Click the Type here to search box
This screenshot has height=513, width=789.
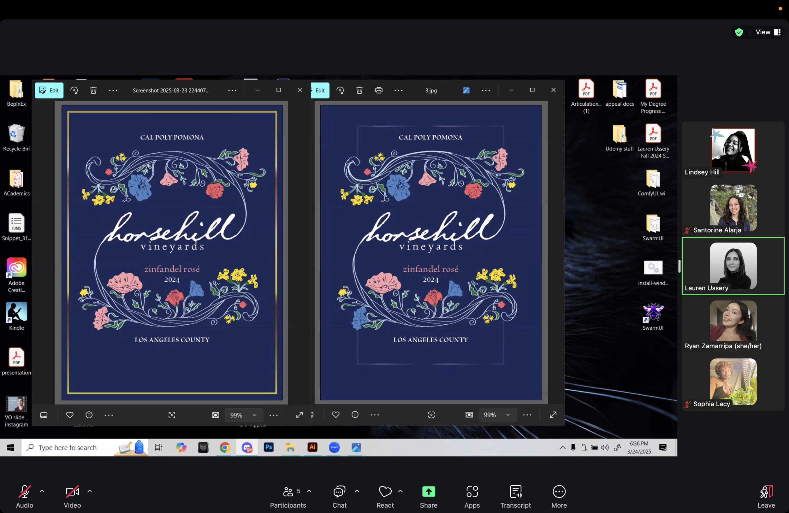(85, 448)
